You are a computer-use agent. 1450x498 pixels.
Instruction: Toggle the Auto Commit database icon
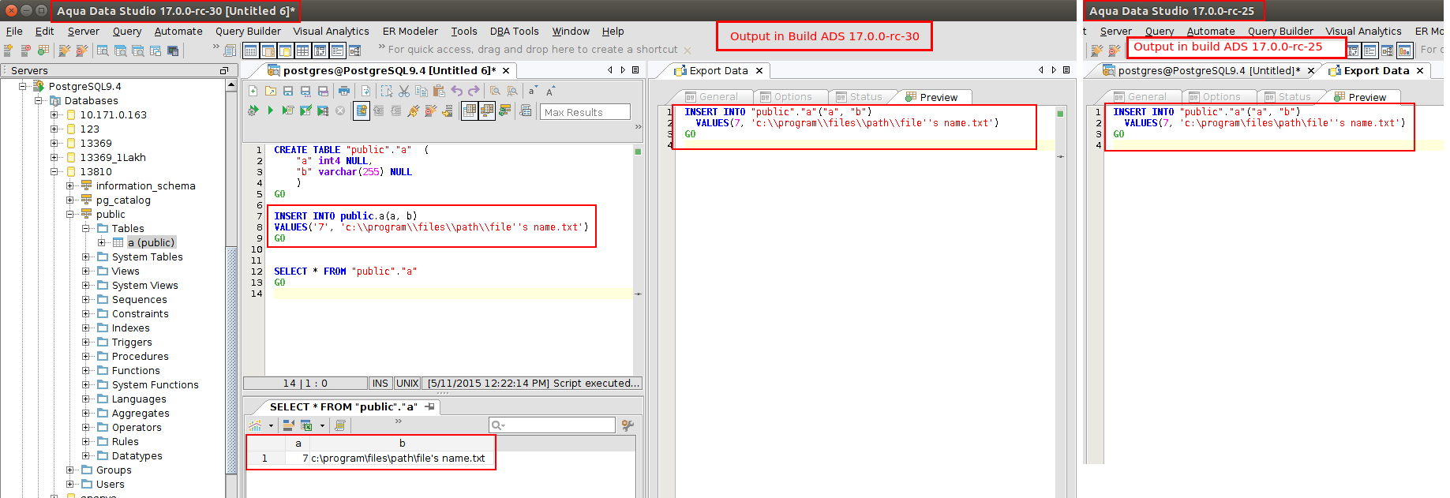tap(362, 110)
